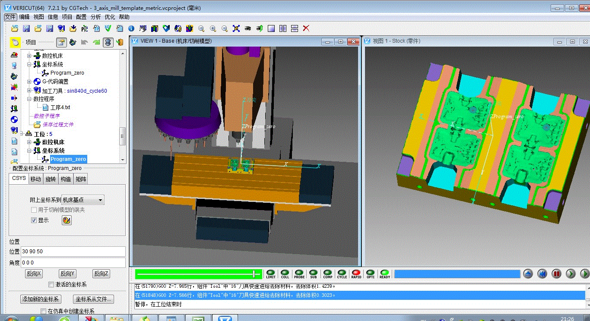Select single view layout icon

(271, 28)
